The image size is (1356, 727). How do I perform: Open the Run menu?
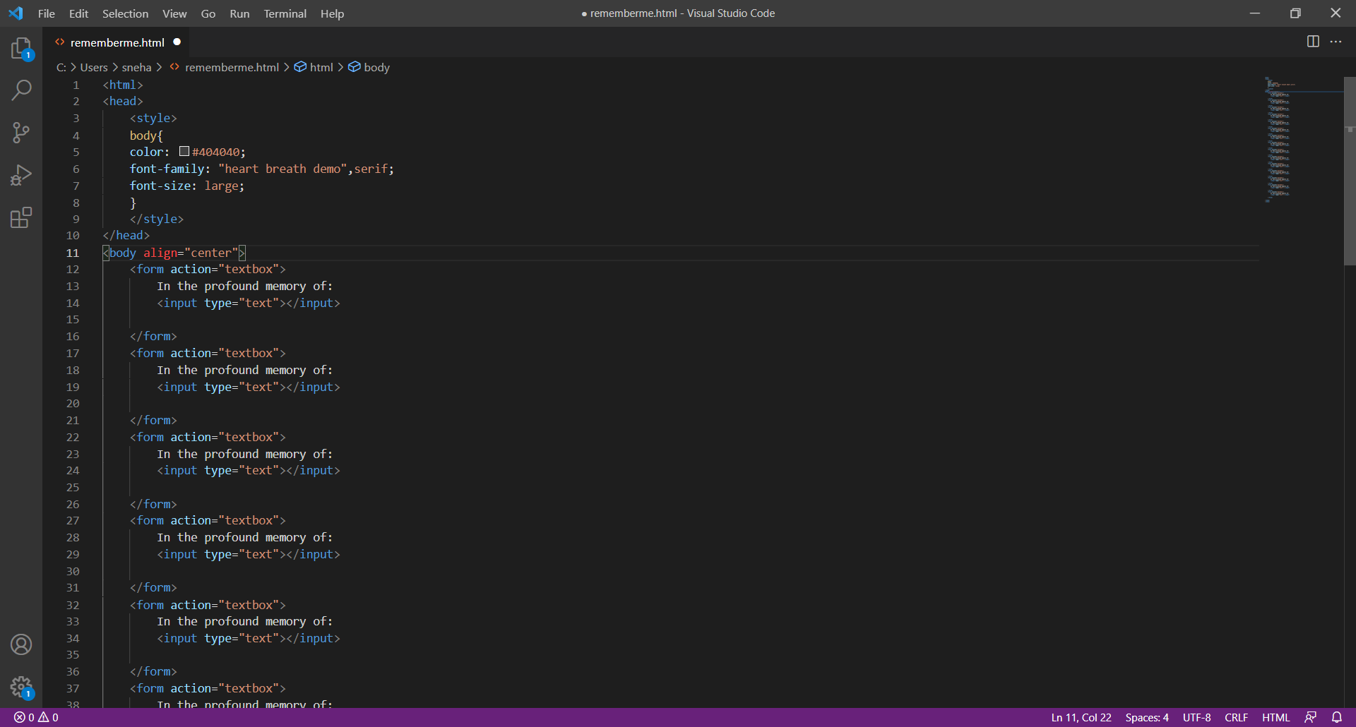pos(239,13)
